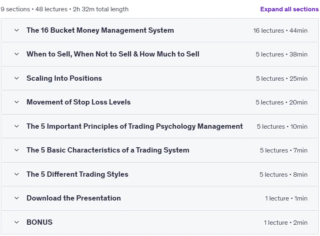Expand all sections link

click(289, 9)
